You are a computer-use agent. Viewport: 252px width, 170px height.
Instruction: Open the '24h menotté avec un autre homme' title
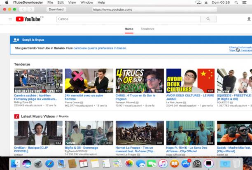click(84, 97)
